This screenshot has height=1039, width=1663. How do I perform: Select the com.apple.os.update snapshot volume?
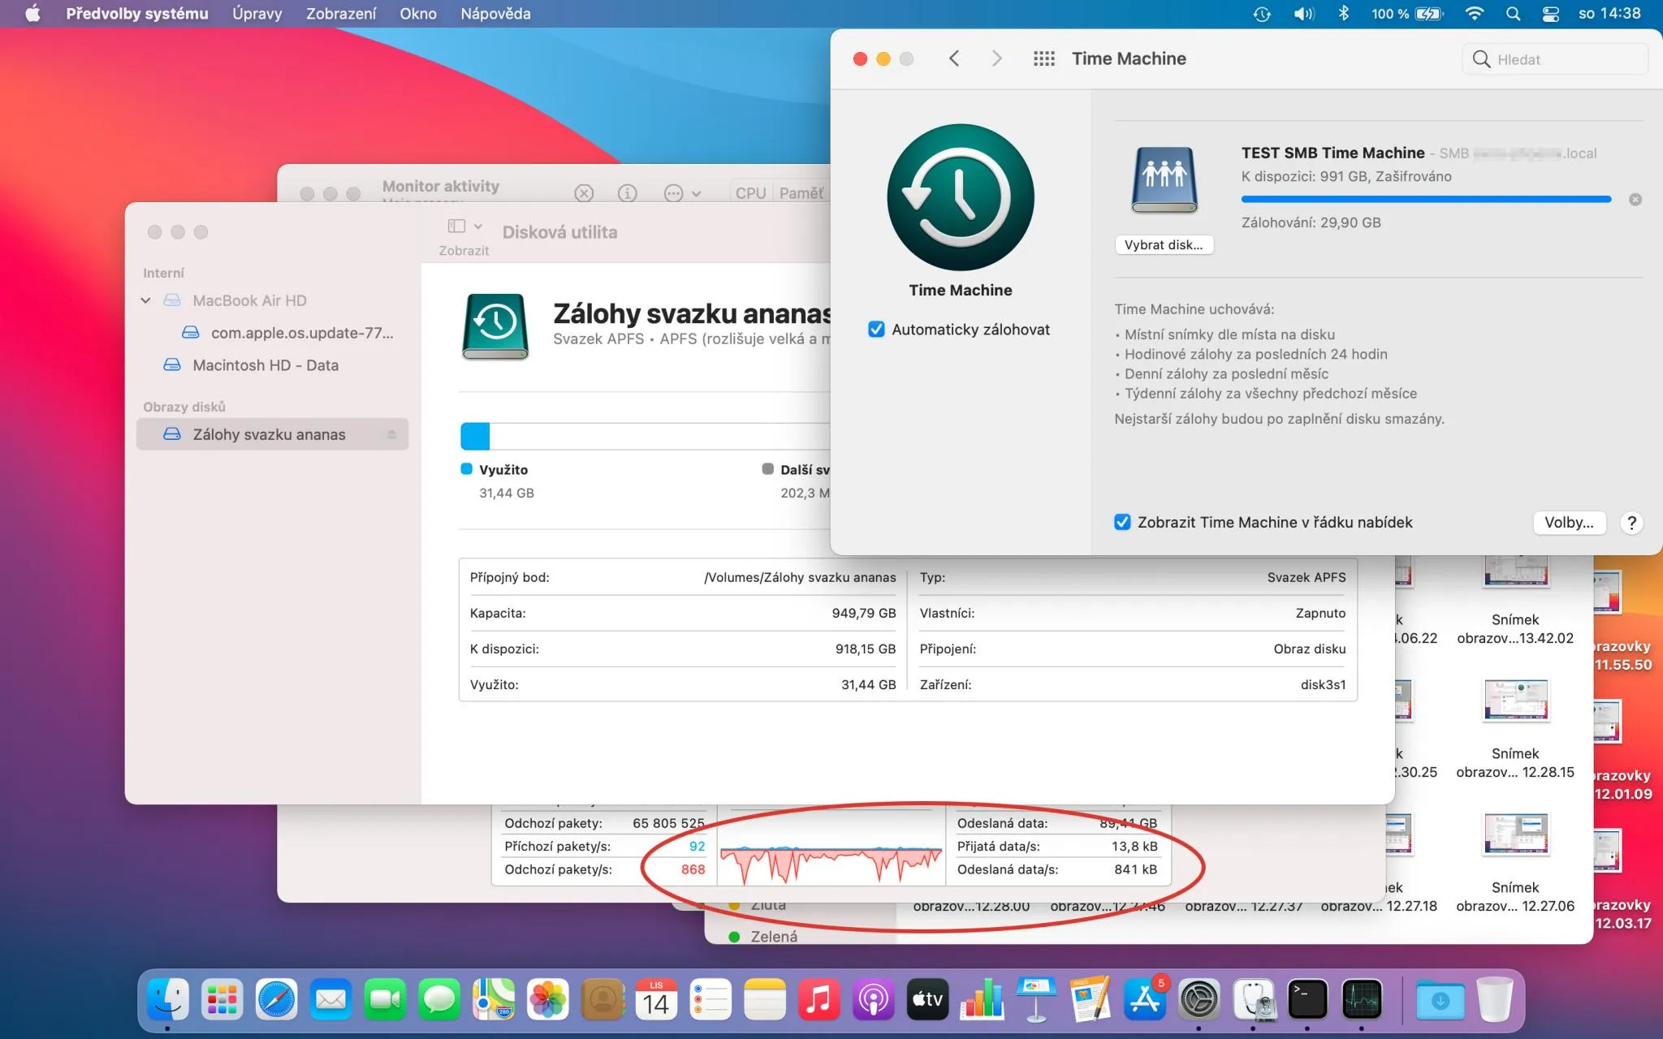point(287,333)
